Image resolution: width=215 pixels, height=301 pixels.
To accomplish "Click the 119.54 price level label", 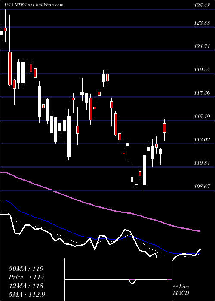I will coord(202,70).
